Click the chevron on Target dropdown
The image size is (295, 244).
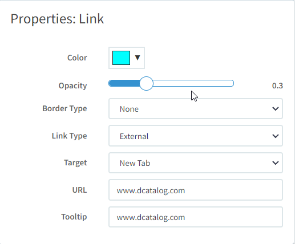click(276, 163)
